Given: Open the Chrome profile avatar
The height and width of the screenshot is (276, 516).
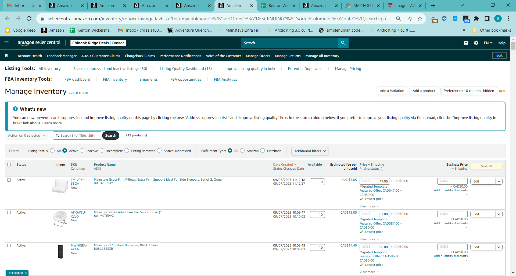Looking at the screenshot, I should [x=498, y=18].
